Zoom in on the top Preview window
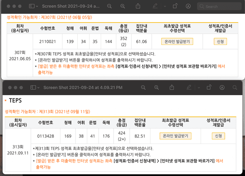 (x=122, y=6)
